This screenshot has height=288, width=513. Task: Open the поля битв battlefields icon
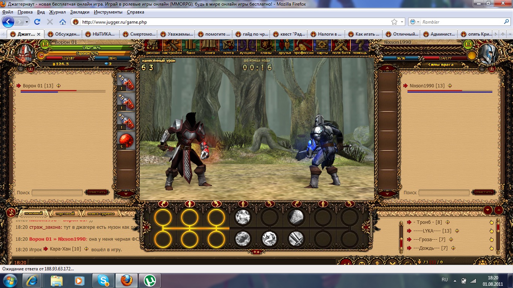click(x=341, y=47)
